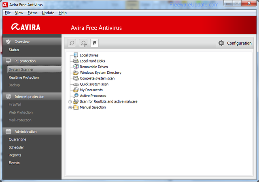Click the Manual Selection folder icon
This screenshot has width=259, height=182.
click(x=76, y=107)
